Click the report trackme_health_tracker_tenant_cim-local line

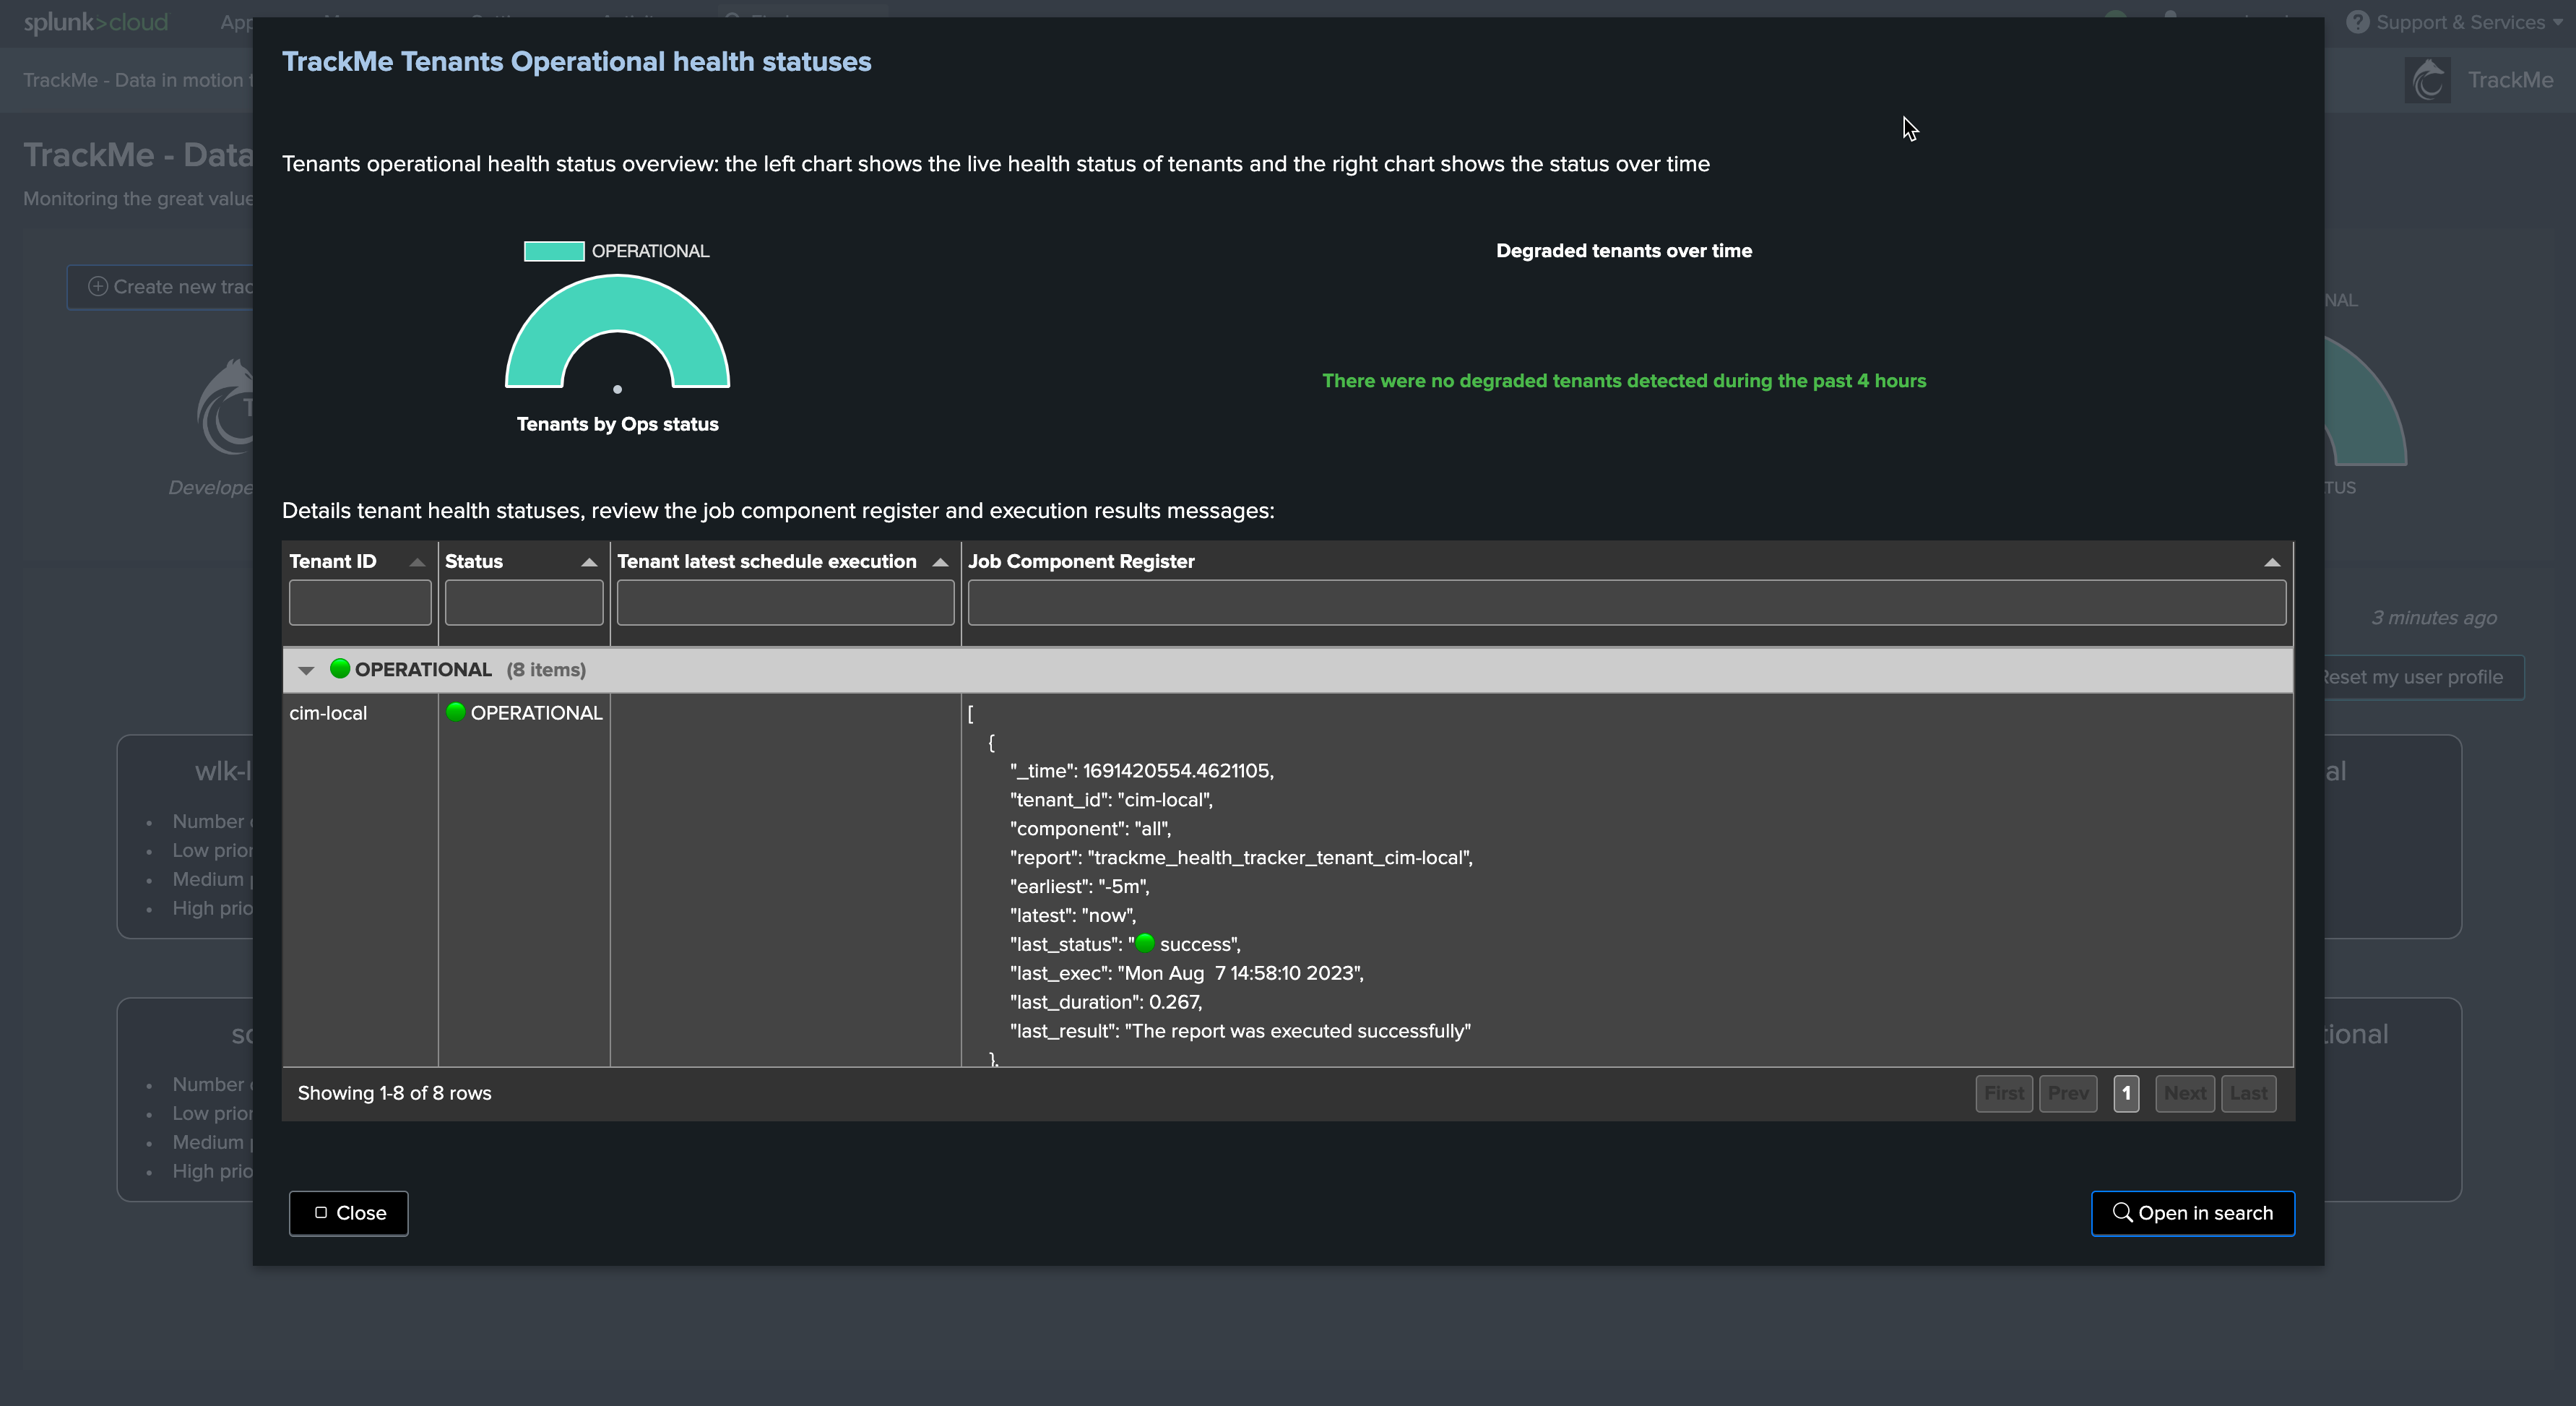tap(1241, 858)
